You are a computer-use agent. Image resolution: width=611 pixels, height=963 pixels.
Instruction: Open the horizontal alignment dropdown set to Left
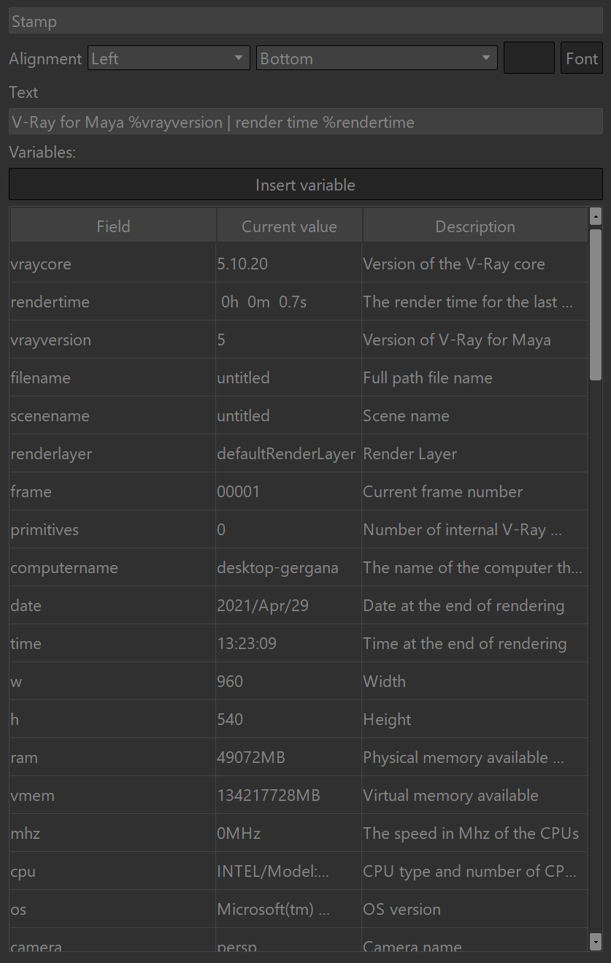pyautogui.click(x=169, y=58)
